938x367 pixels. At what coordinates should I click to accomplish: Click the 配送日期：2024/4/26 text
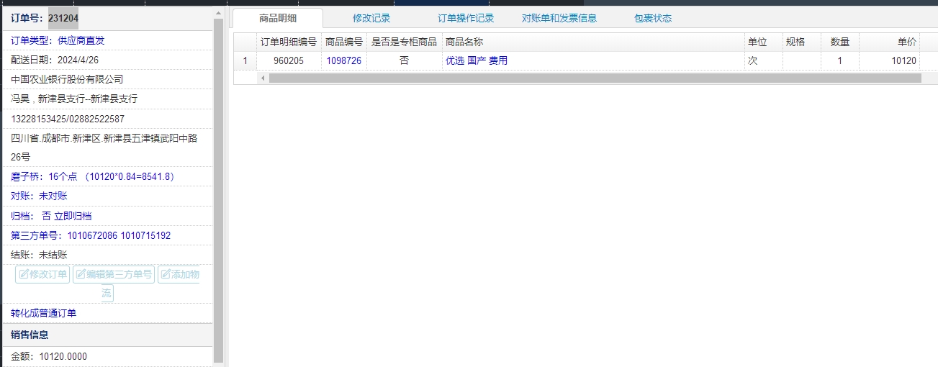55,60
